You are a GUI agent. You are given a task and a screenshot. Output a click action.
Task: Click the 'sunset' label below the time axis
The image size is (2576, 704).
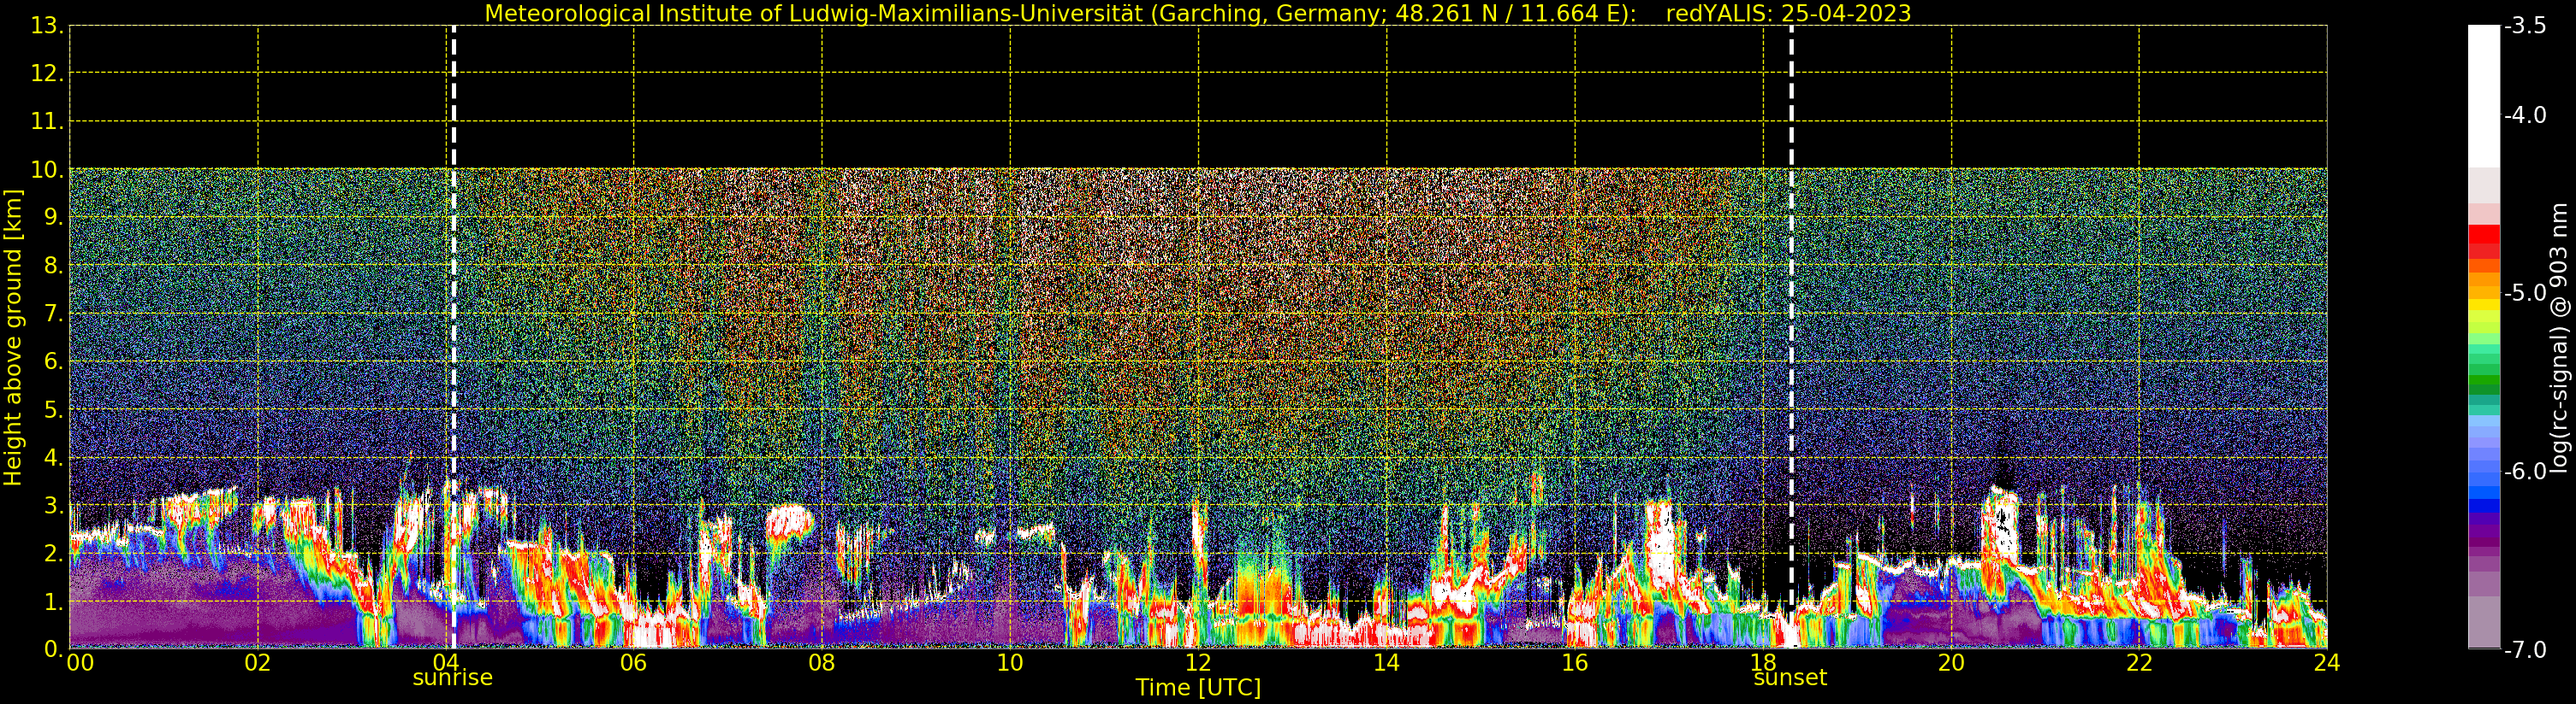coord(1790,677)
